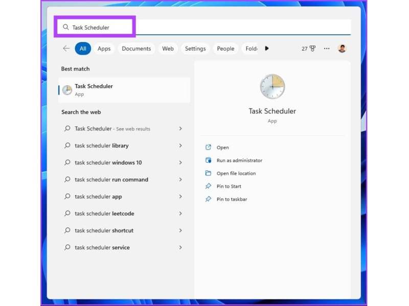409x306 pixels.
Task: Open the three-dot more options menu
Action: point(327,48)
